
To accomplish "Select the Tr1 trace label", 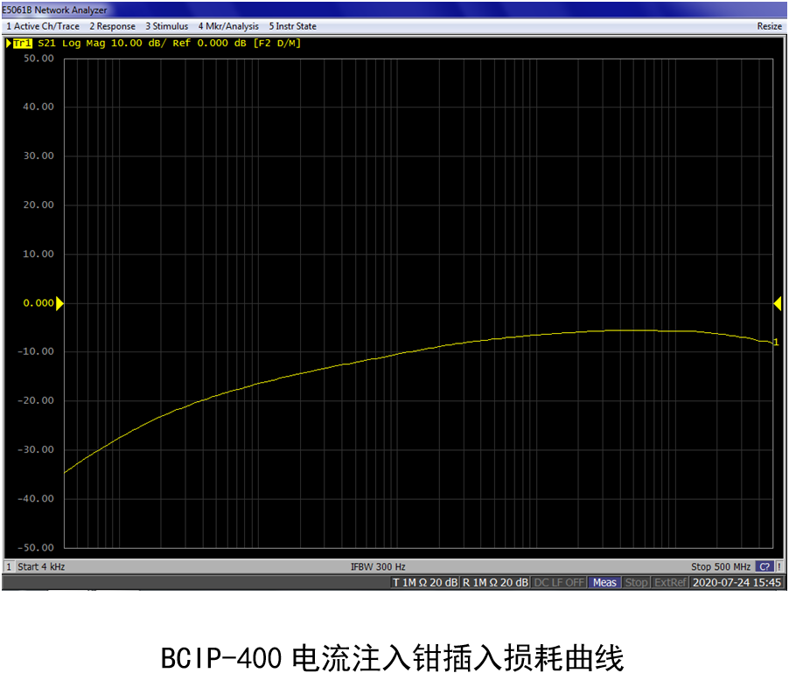I will (23, 43).
